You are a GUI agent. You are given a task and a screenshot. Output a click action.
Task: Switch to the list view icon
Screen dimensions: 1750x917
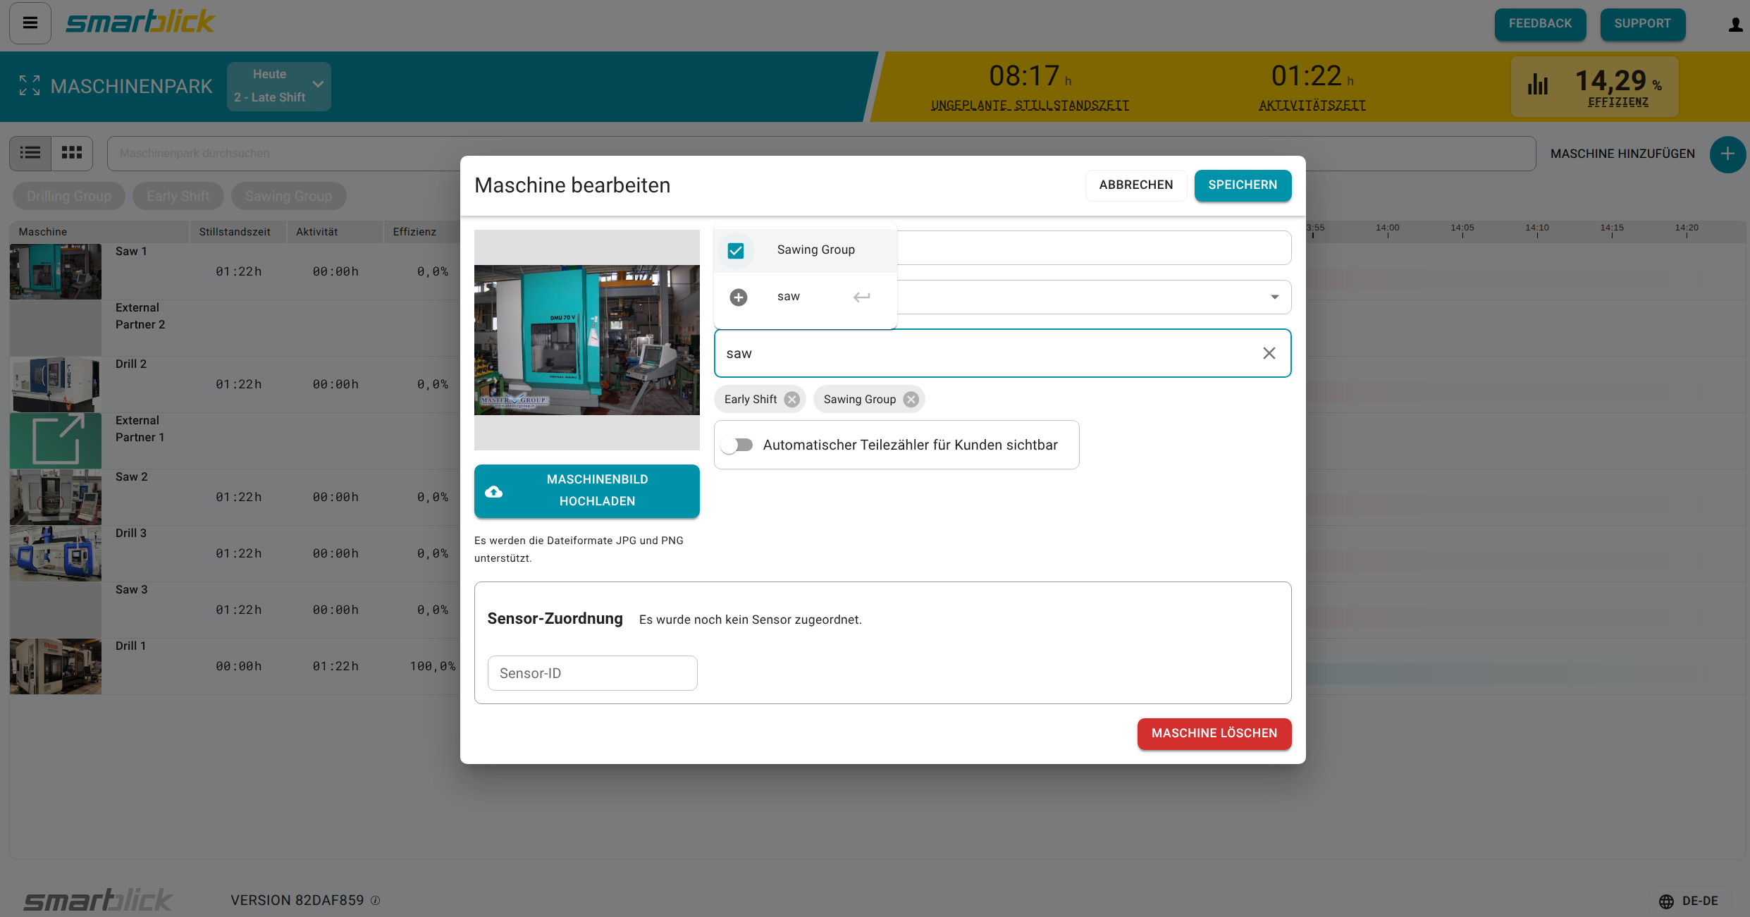pyautogui.click(x=30, y=153)
